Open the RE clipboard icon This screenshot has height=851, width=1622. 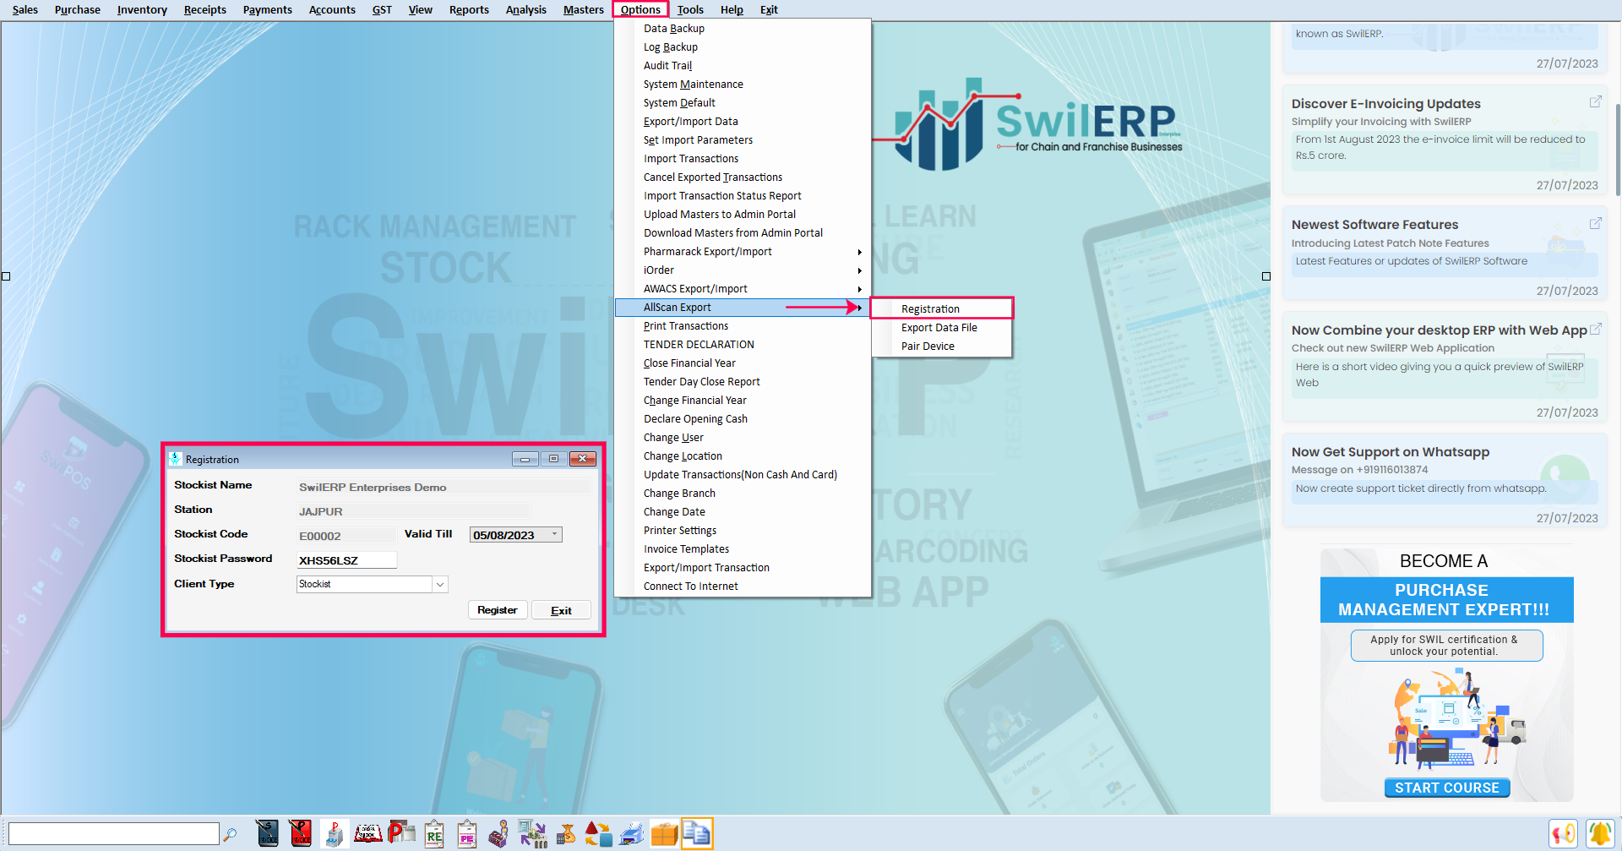tap(434, 833)
